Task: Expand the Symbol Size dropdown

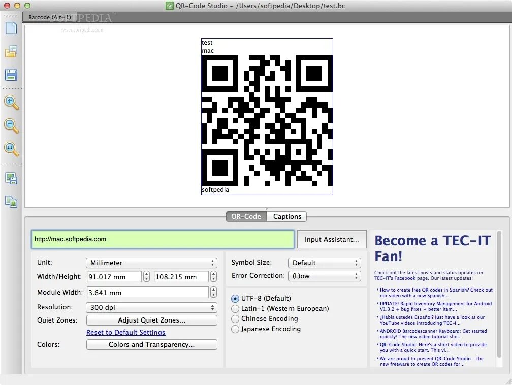Action: [324, 263]
